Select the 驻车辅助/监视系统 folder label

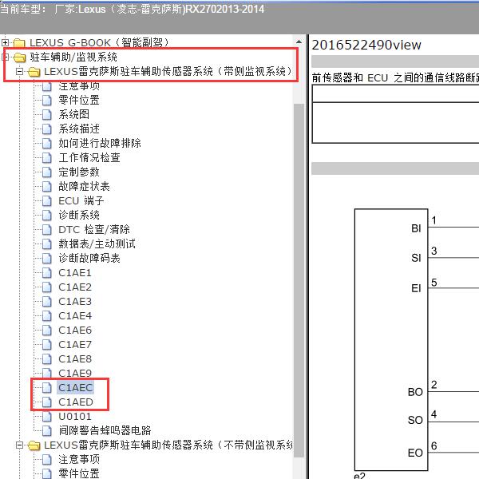(73, 57)
